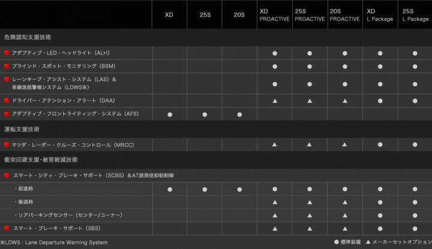
Task: Click the red square beside MRCC row
Action: pyautogui.click(x=7, y=145)
